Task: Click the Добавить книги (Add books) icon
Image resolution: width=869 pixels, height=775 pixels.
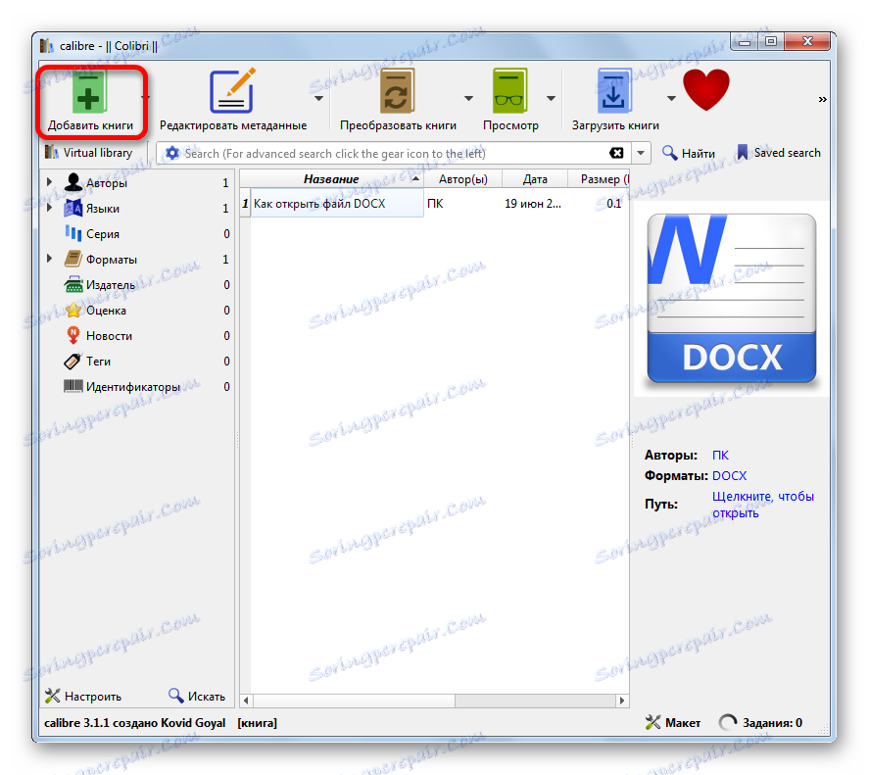Action: [x=89, y=92]
